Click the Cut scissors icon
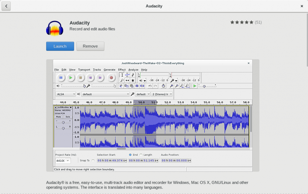The image size is (308, 194). click(121, 86)
